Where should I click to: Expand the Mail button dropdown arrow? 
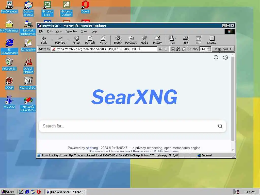click(x=175, y=38)
